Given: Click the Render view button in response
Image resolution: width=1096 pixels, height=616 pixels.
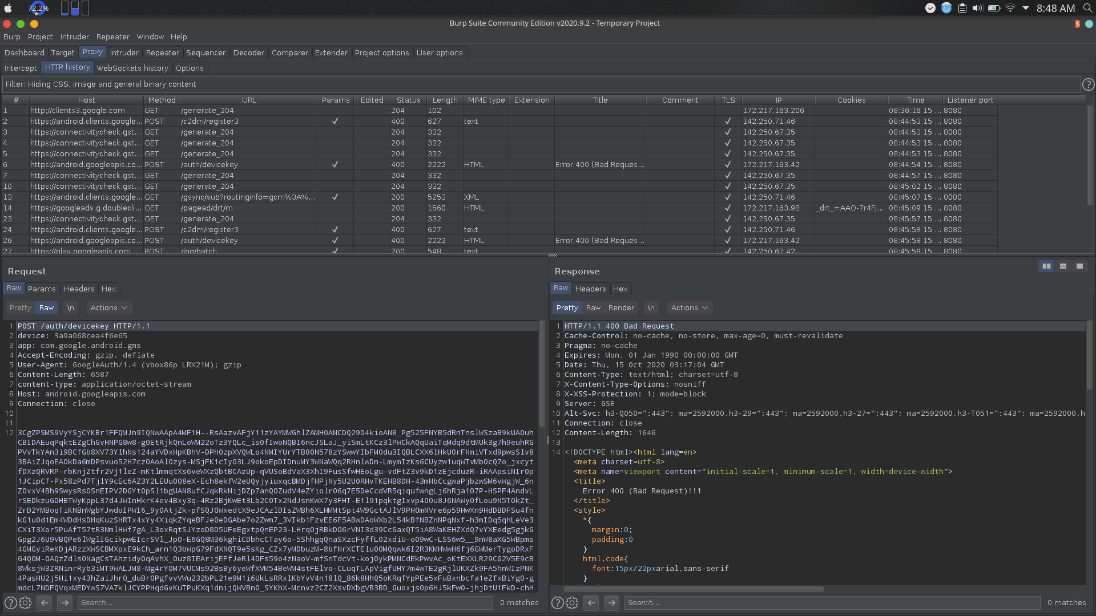Looking at the screenshot, I should [x=621, y=308].
